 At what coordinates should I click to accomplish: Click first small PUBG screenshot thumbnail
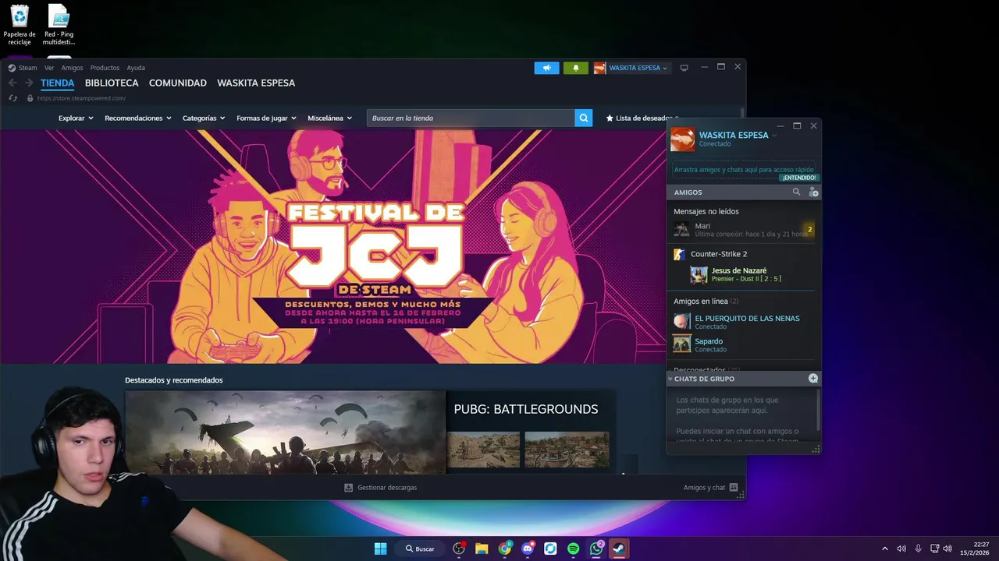483,450
